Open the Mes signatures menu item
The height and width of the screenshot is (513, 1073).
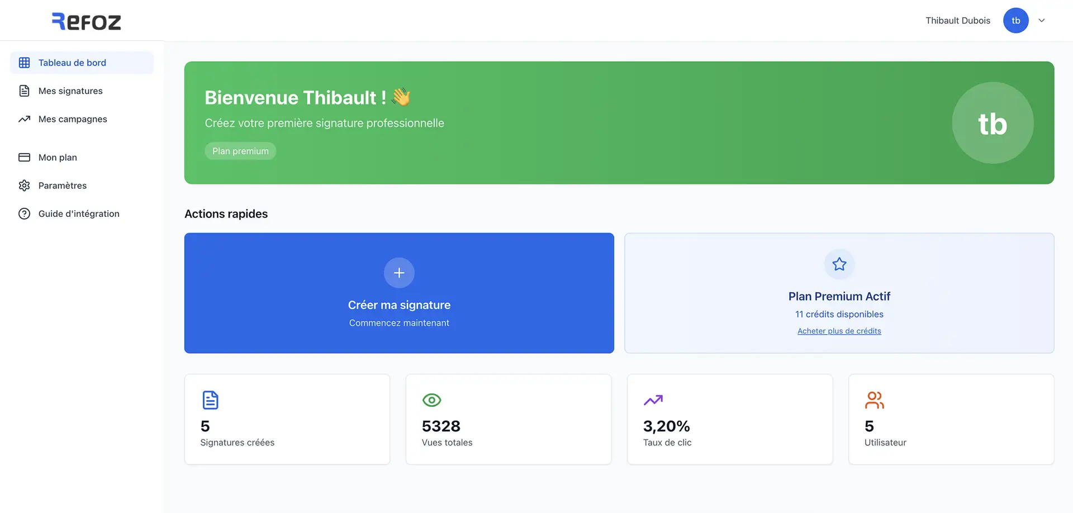coord(70,91)
